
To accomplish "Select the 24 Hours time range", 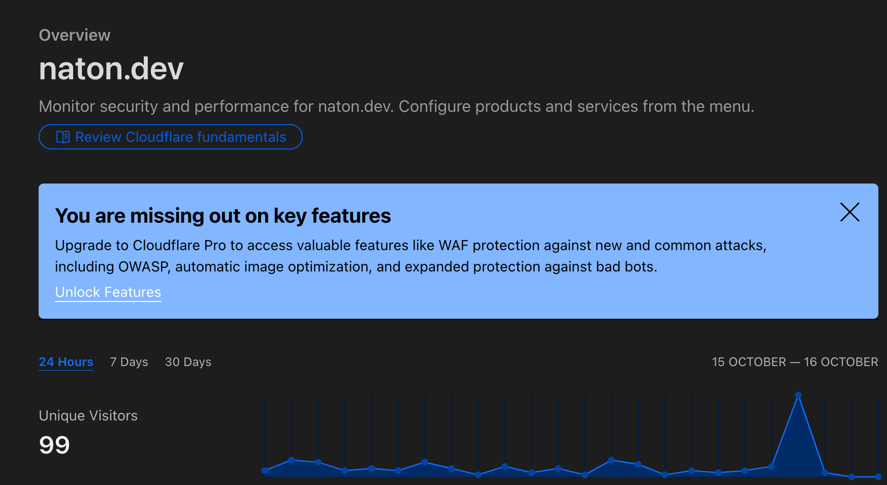I will (x=66, y=362).
